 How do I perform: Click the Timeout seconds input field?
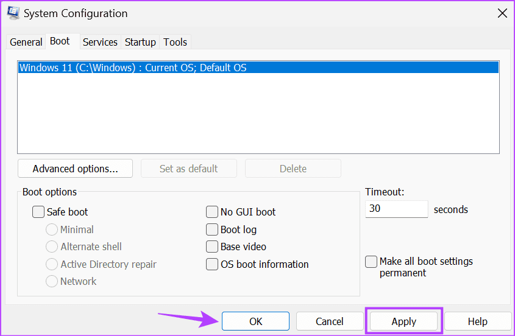[x=396, y=209]
